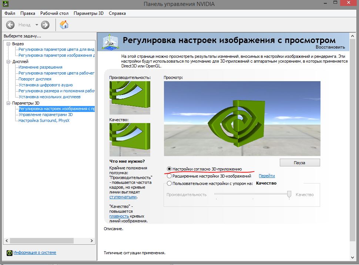Click the Видео category label
Viewport: 359px width, 265px height.
(18, 44)
